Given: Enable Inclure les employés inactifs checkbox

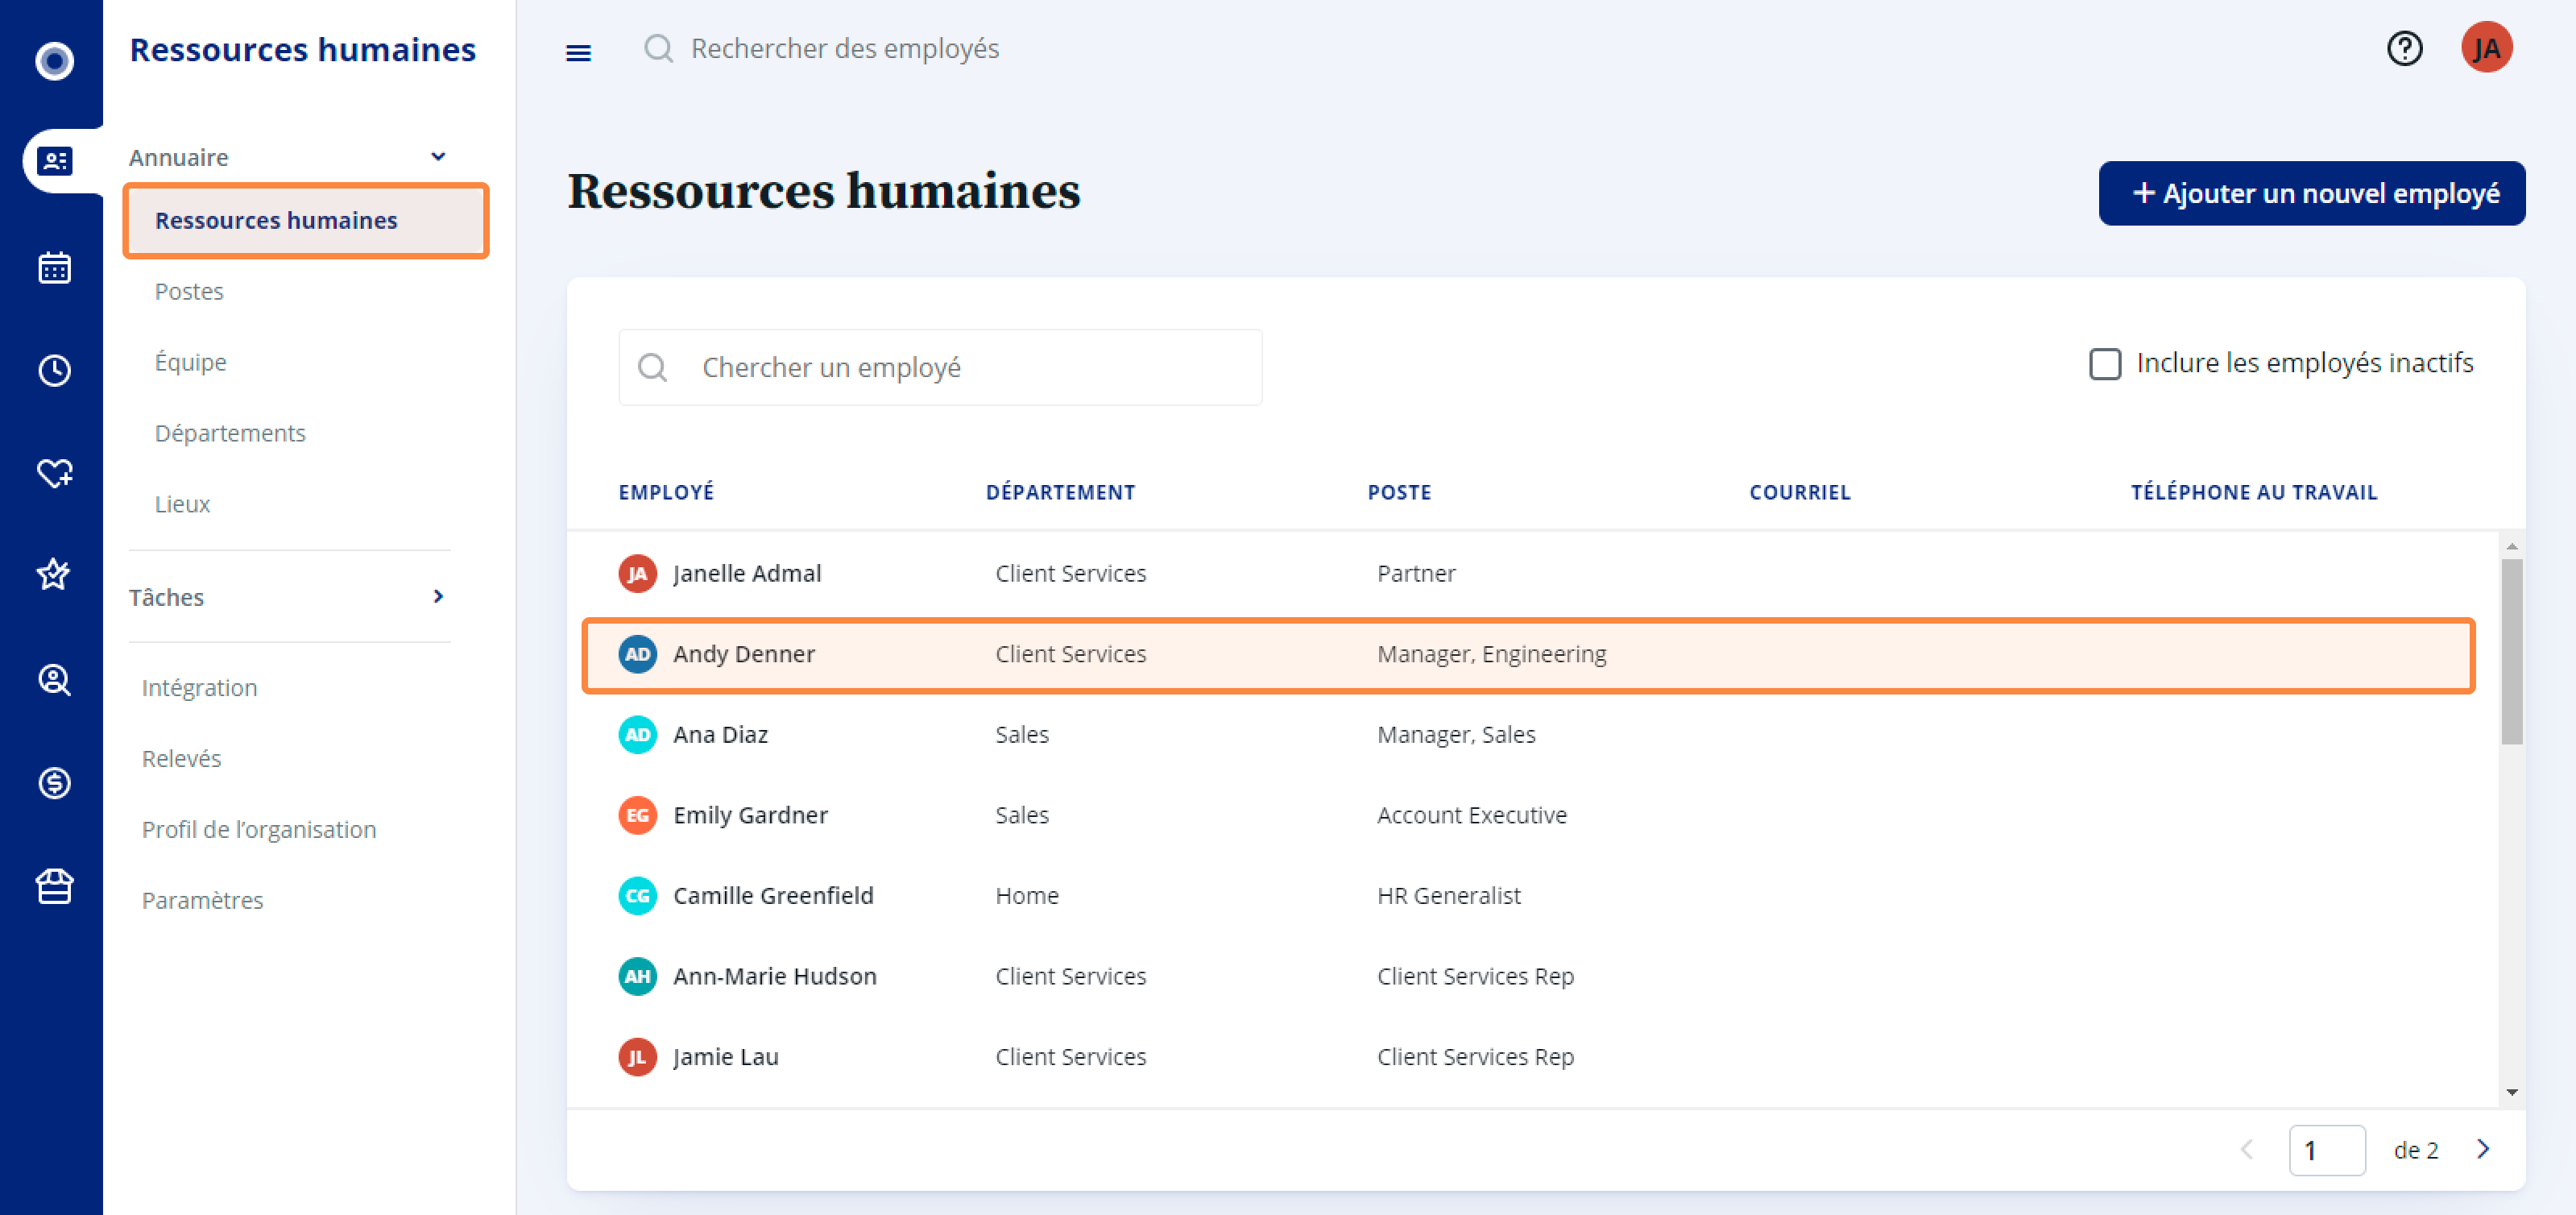Looking at the screenshot, I should point(2105,363).
